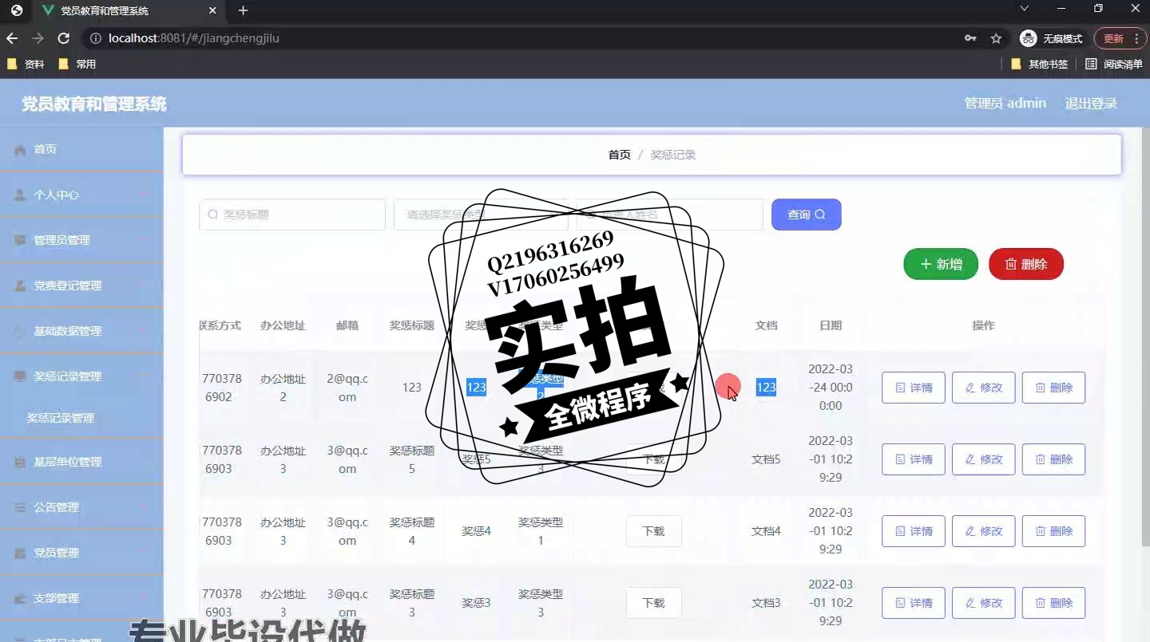
Task: Click the 更新 update button
Action: pyautogui.click(x=1113, y=38)
